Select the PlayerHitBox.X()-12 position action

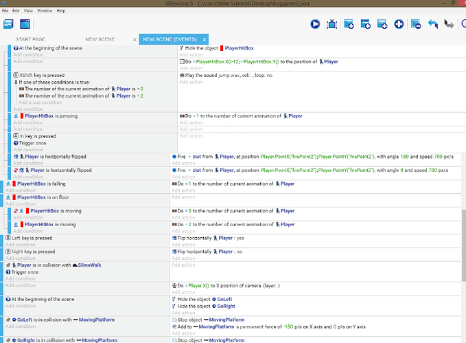pos(259,62)
